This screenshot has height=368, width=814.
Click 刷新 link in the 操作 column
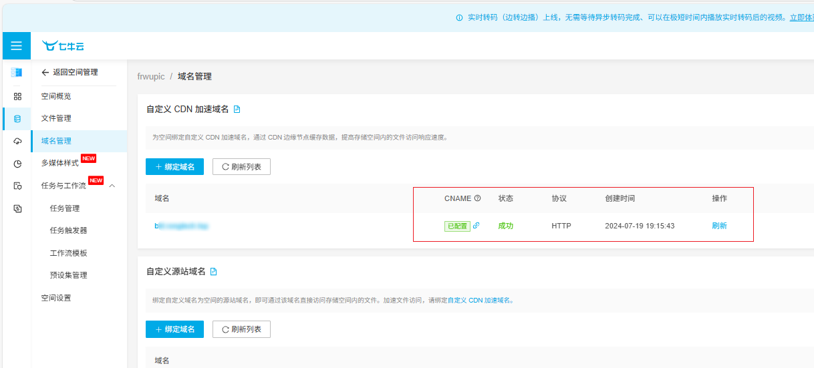[719, 226]
